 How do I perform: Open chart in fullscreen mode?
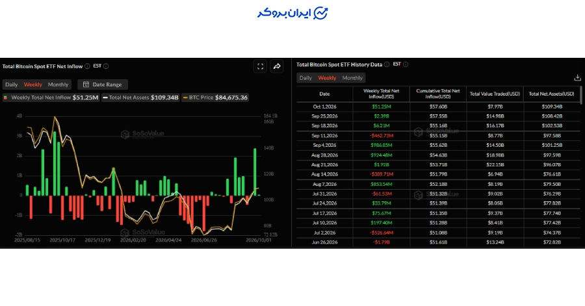(x=261, y=66)
